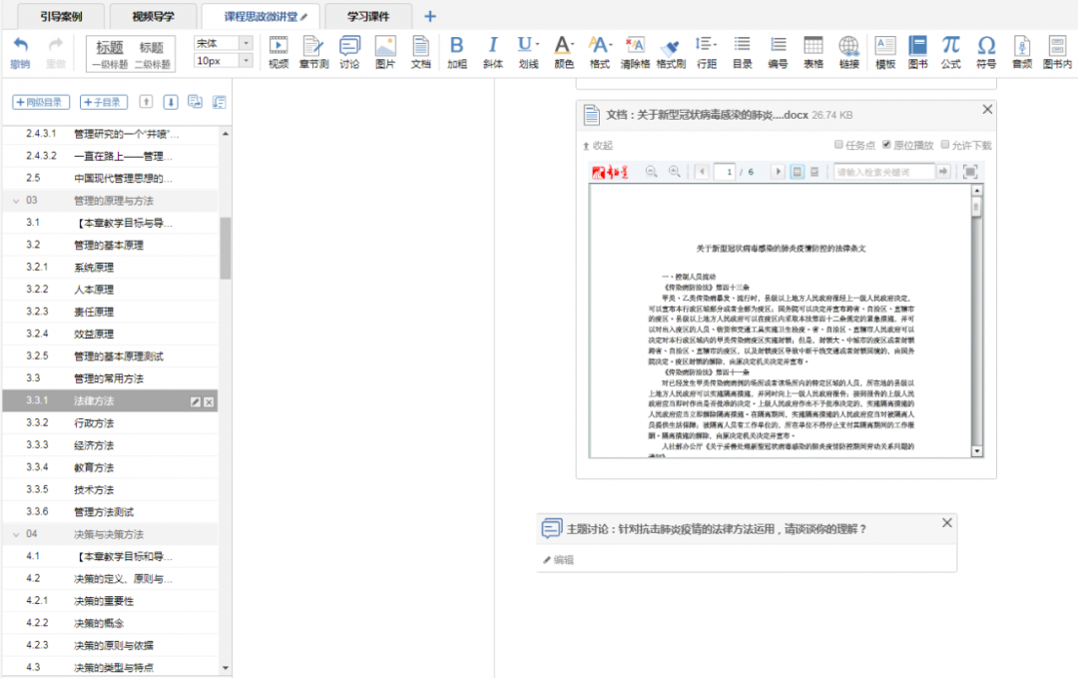Insert audio using the 音频 icon
Screen dimensions: 1078x678
[x=1021, y=51]
